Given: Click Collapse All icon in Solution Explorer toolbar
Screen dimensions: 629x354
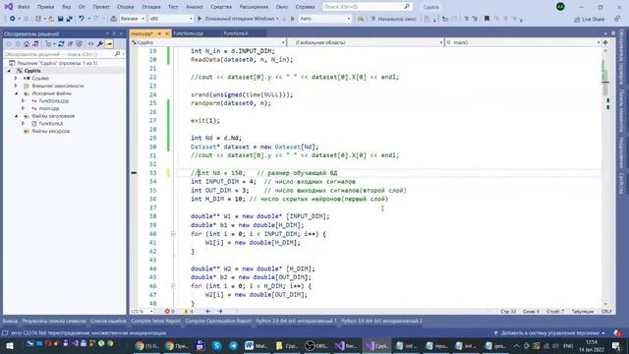Looking at the screenshot, I should 70,44.
